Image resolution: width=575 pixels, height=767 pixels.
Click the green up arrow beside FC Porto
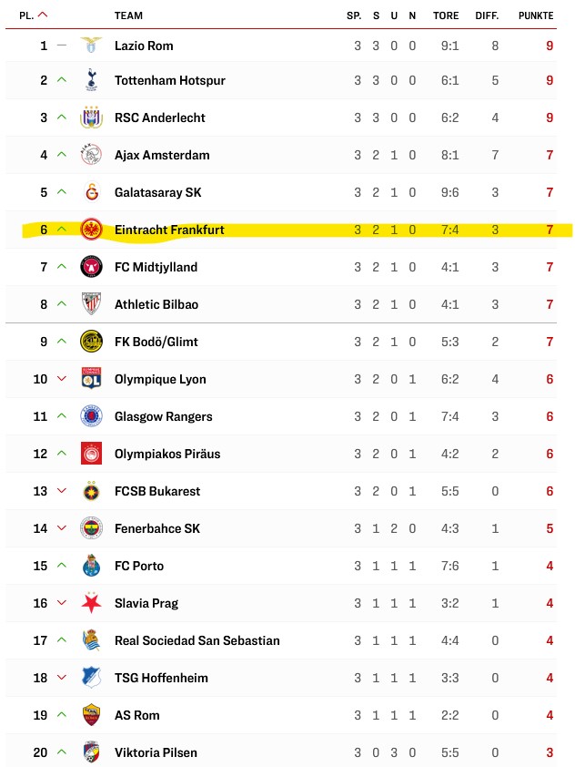(62, 565)
